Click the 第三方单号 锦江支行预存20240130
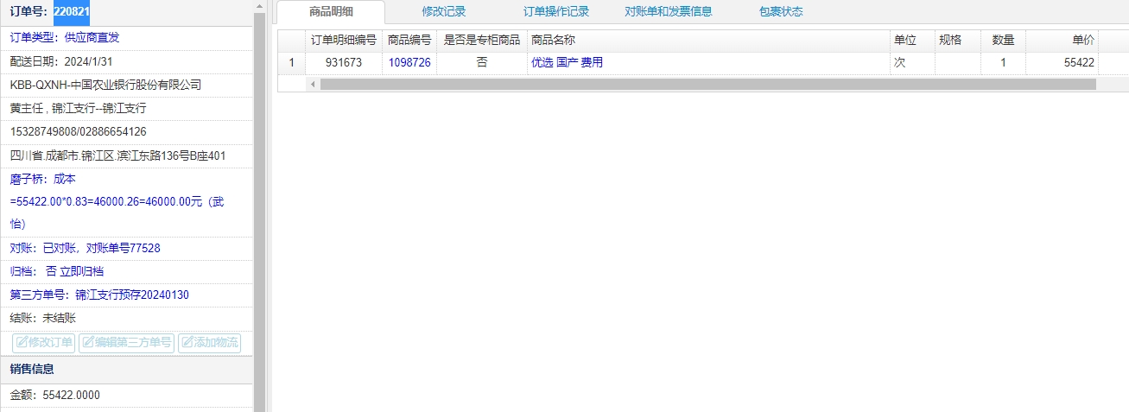 coord(99,295)
